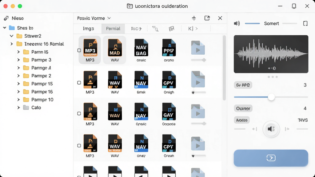
Task: Switch to the Imgs tab
Action: (x=88, y=29)
